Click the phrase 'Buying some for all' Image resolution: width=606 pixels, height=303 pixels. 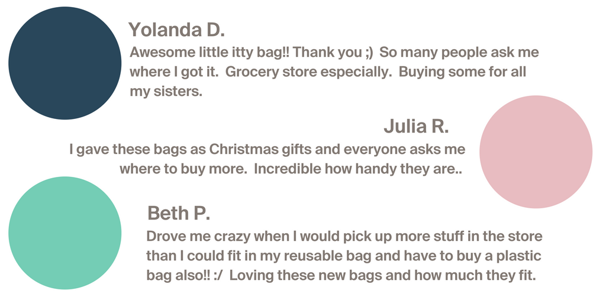(462, 72)
